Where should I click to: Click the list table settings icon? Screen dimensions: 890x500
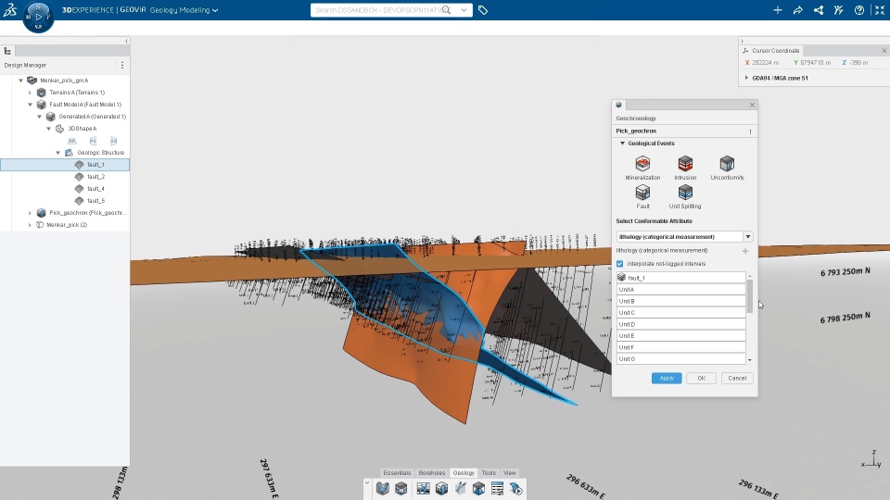497,489
